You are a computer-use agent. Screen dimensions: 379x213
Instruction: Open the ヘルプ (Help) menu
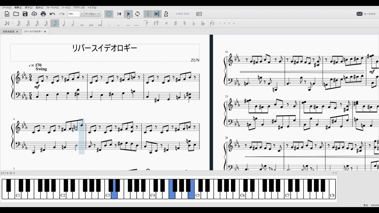(x=92, y=7)
